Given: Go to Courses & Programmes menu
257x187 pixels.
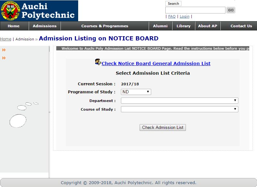Looking at the screenshot, I should pos(105,26).
